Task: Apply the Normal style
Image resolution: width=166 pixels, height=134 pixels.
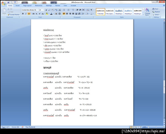Action: coord(100,12)
